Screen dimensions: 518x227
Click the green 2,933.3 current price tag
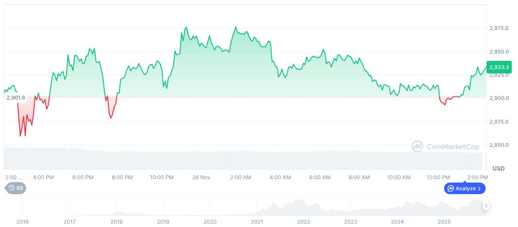[x=499, y=67]
